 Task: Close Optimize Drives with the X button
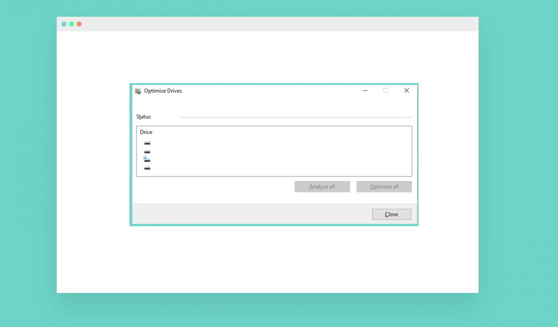tap(406, 91)
